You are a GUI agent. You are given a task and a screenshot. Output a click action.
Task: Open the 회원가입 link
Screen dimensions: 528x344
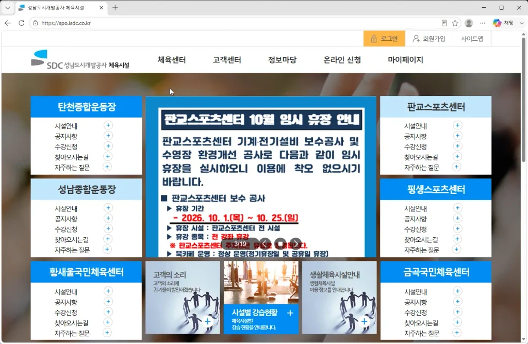coord(428,39)
